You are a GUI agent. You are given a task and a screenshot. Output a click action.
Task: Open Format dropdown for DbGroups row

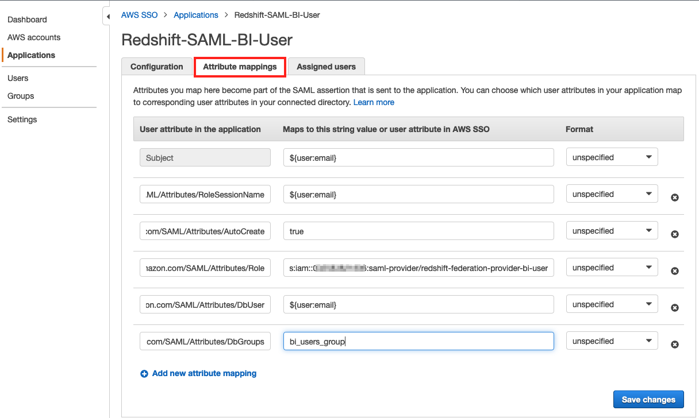[612, 341]
